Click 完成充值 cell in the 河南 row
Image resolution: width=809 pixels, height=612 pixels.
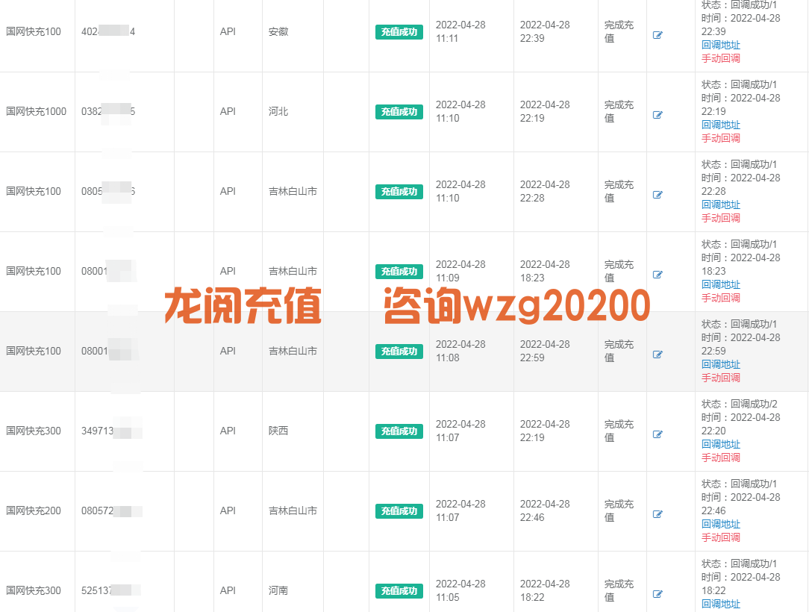tap(619, 590)
